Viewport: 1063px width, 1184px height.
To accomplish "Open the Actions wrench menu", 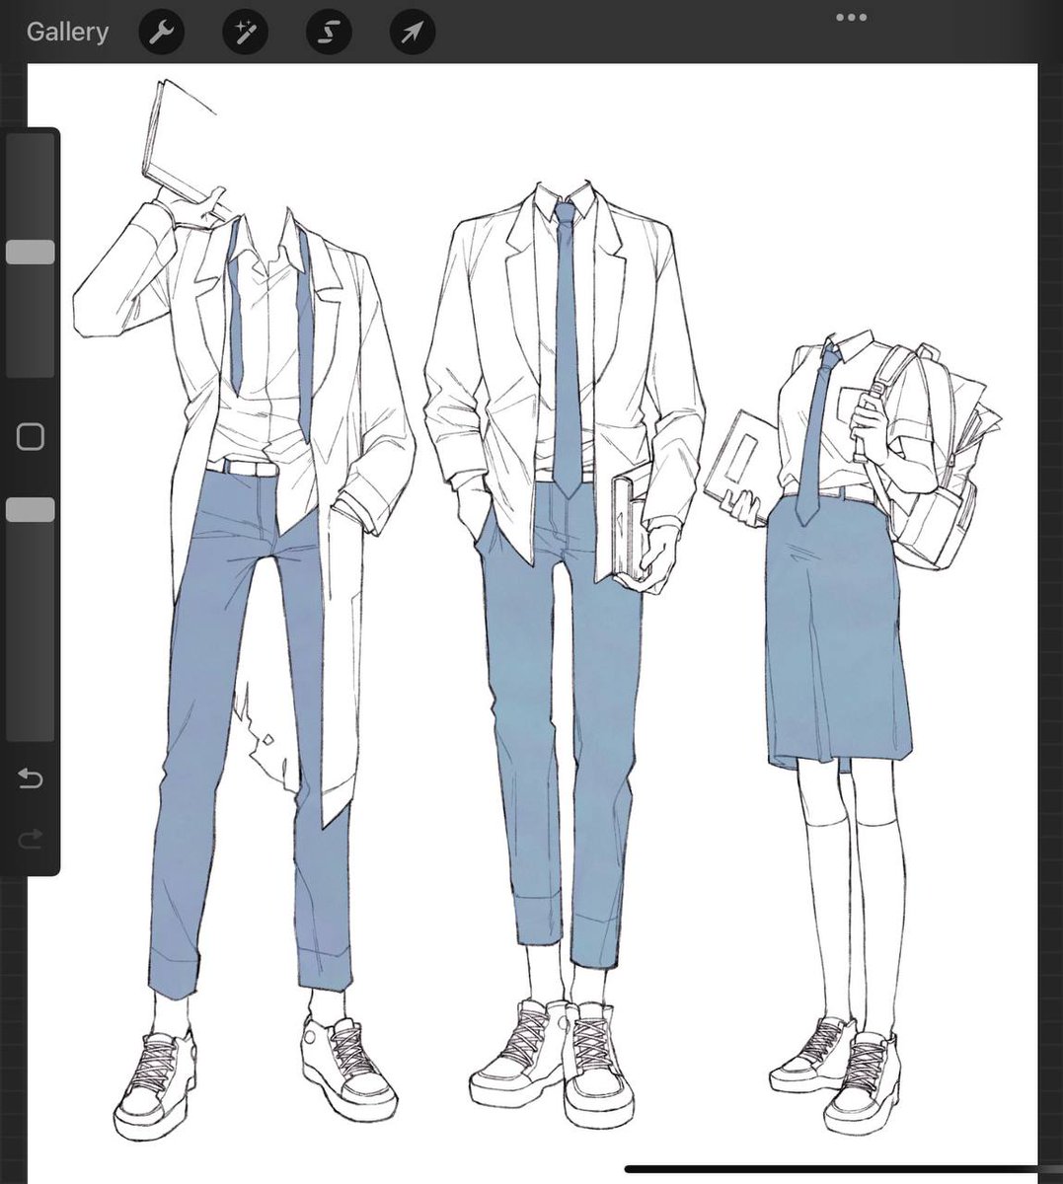I will click(160, 33).
